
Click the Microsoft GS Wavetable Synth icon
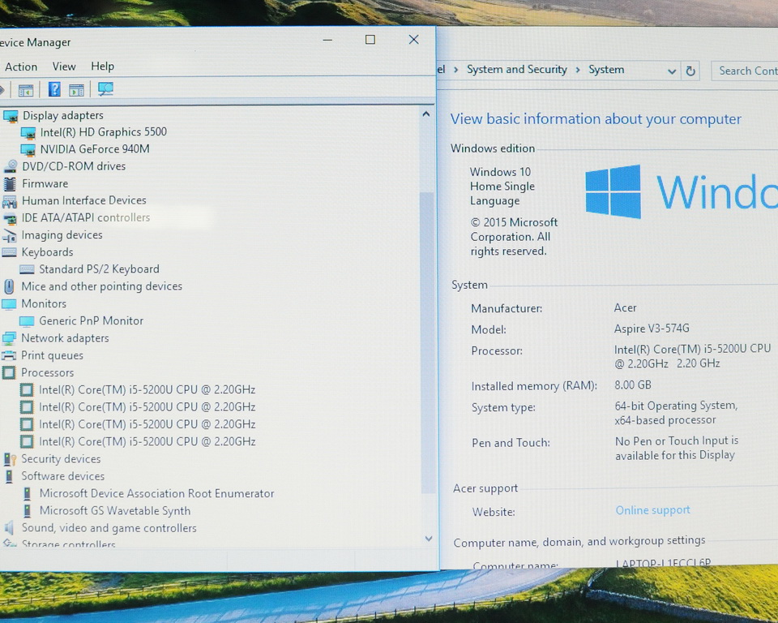click(x=28, y=511)
